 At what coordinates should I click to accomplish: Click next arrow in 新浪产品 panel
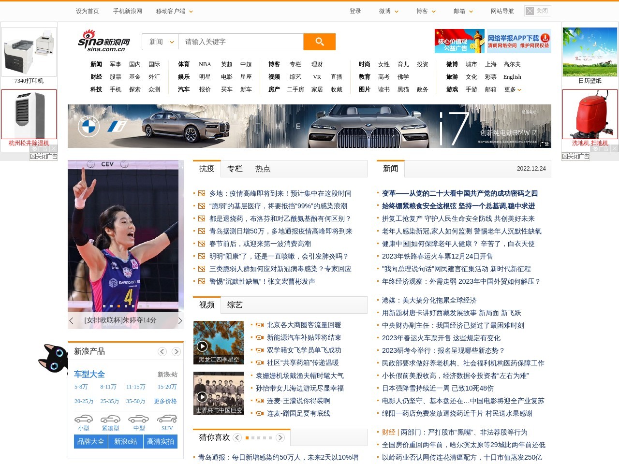pyautogui.click(x=176, y=351)
